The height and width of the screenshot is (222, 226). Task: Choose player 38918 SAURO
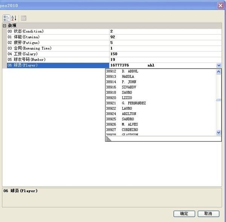click(161, 92)
